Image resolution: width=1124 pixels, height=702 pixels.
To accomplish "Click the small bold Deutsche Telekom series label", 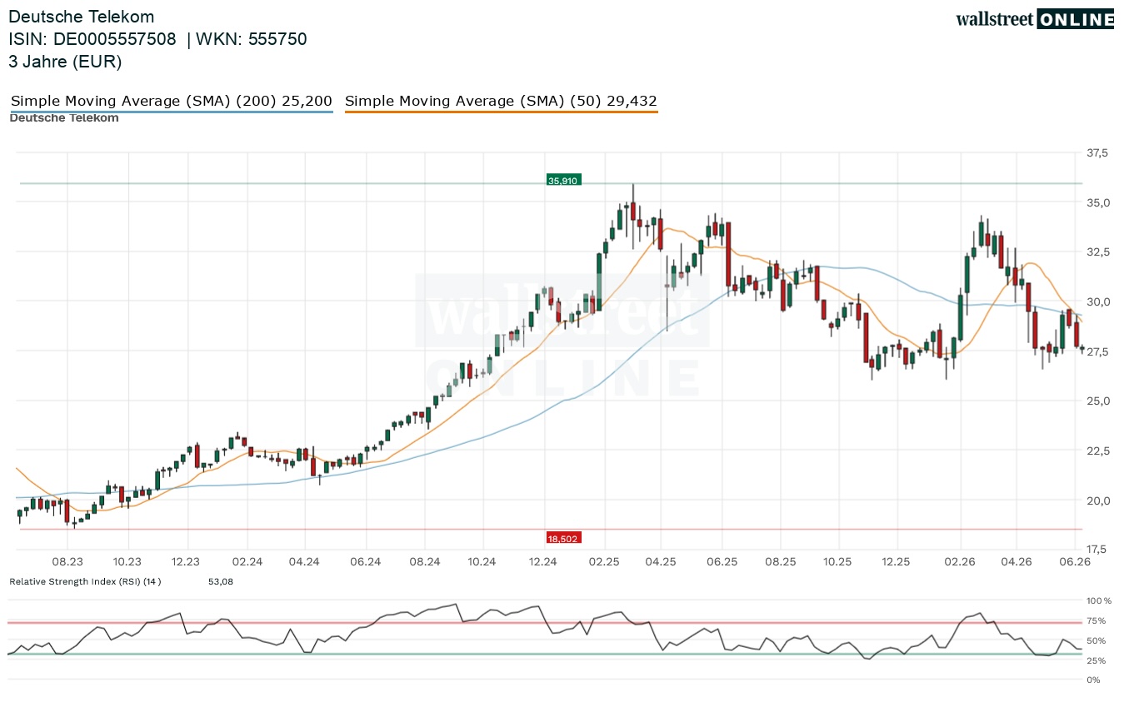I will [64, 118].
